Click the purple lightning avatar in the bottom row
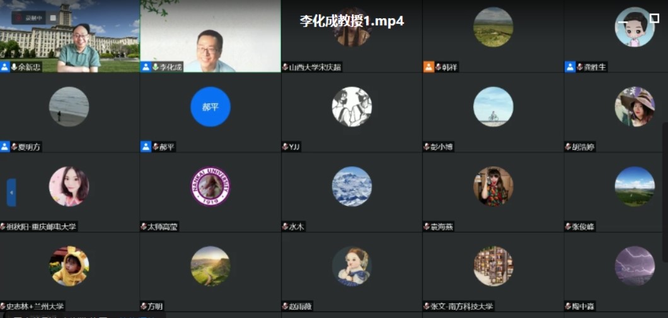The width and height of the screenshot is (668, 318). 635,266
